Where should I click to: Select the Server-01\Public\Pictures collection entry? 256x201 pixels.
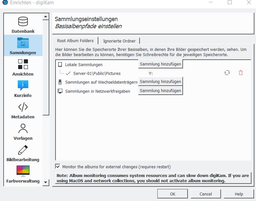pos(97,73)
